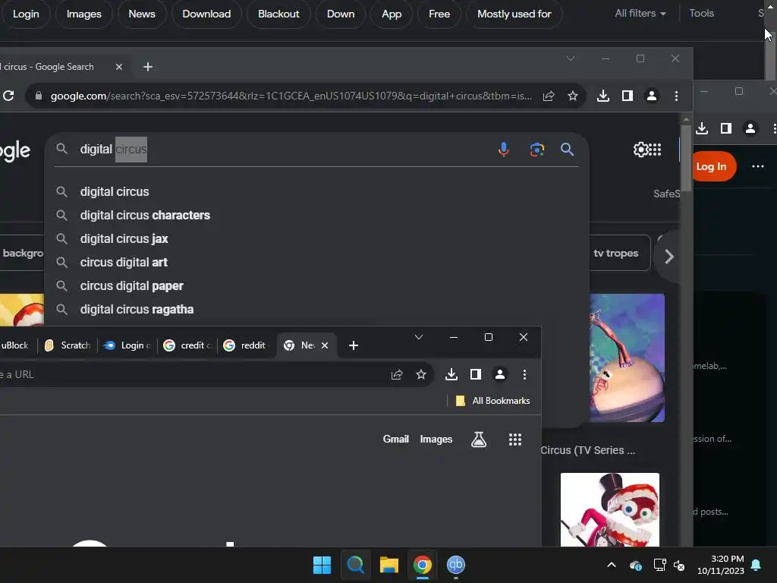Select the Download chip in back window

[x=206, y=14]
